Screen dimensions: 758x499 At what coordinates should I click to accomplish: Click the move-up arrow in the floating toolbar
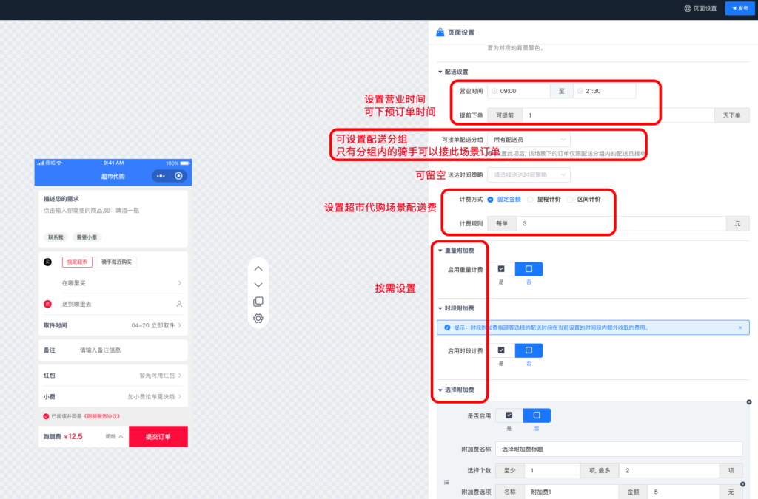[258, 268]
